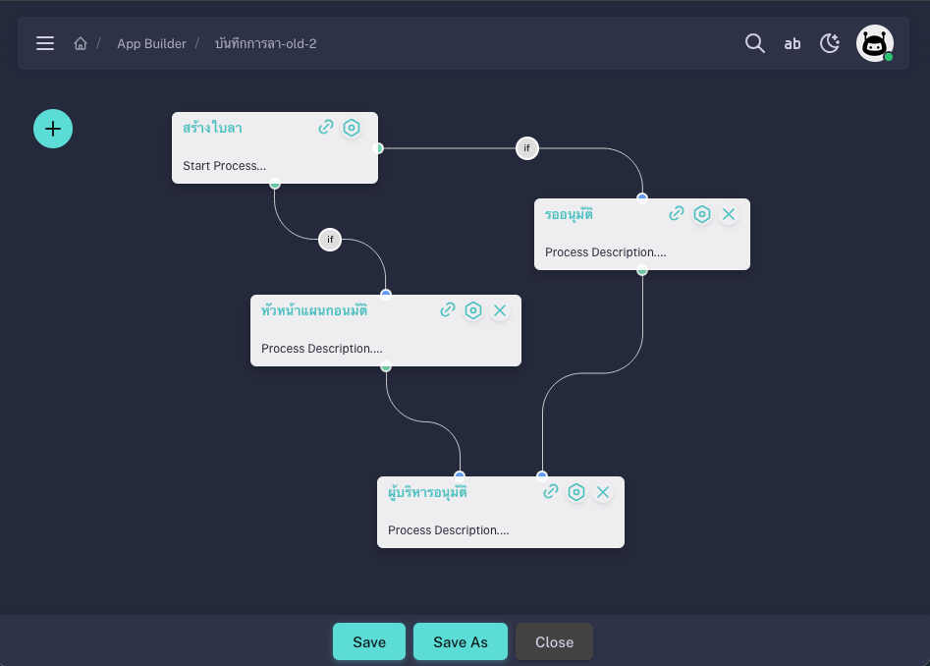Open settings of สร้างใบลา node
The width and height of the screenshot is (930, 666).
[x=352, y=128]
